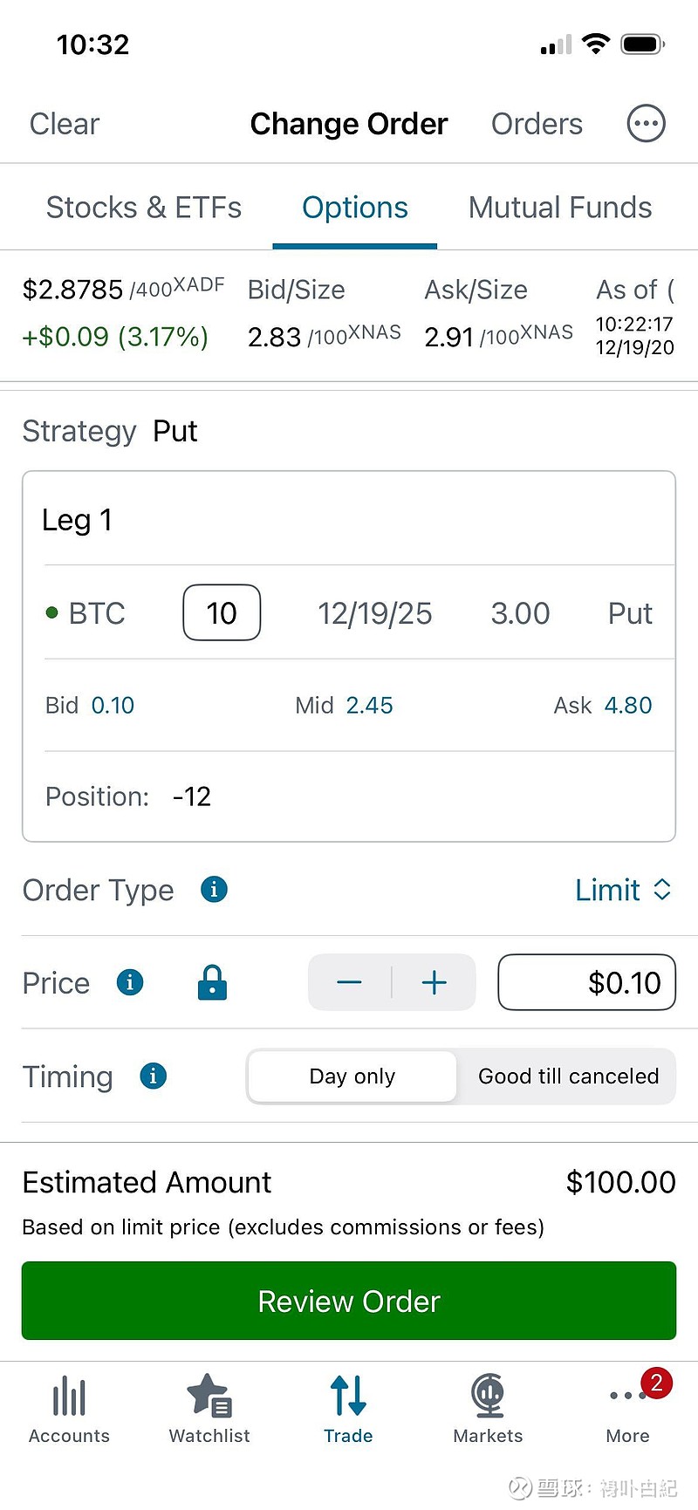The height and width of the screenshot is (1510, 698).
Task: Select Day only timing
Action: coord(352,1076)
